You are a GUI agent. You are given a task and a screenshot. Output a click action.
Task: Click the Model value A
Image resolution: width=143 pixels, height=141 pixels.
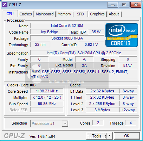click(x=84, y=59)
